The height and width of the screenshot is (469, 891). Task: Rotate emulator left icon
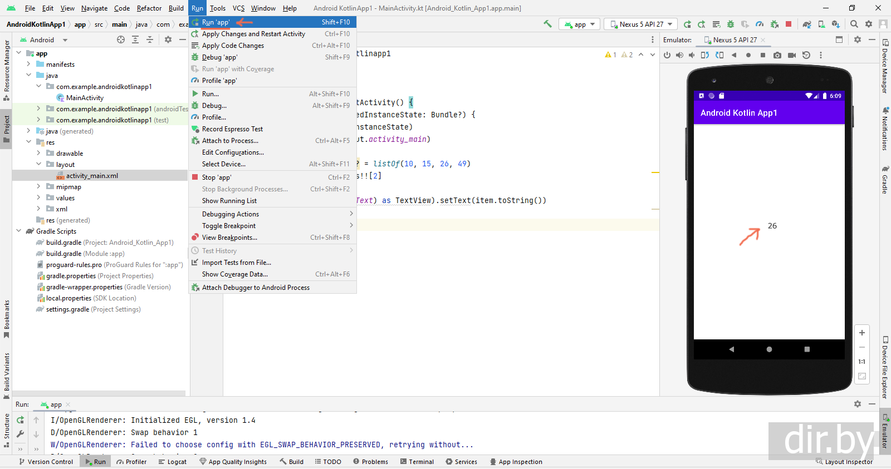705,55
